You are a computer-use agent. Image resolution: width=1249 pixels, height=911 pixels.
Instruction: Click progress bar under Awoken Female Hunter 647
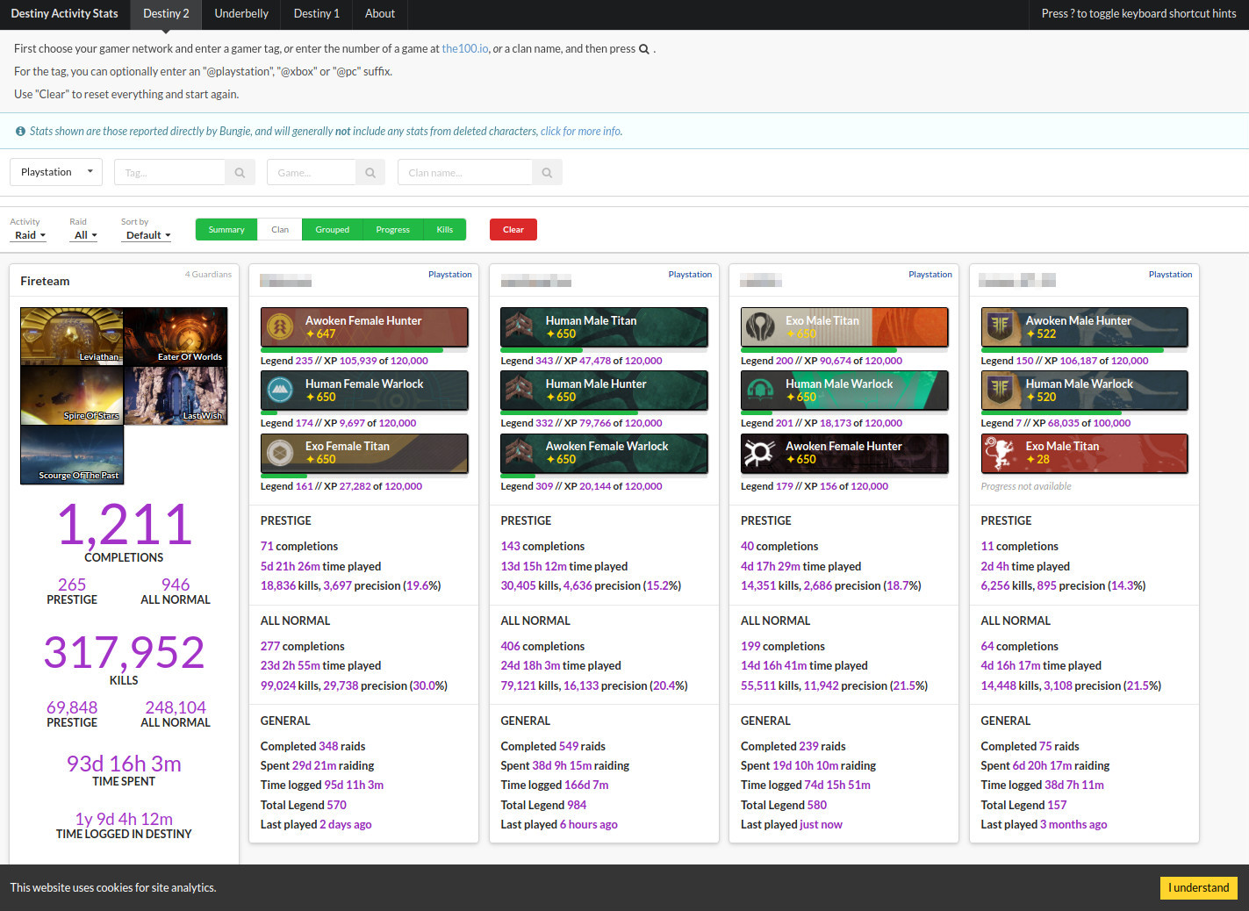coord(364,350)
